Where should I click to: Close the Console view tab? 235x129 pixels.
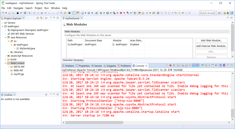pos(146,66)
